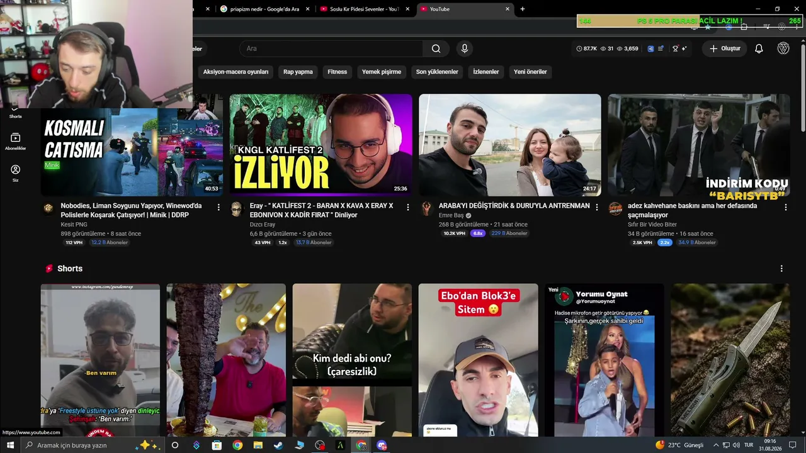
Task: Open Sıfır Bir Video Biter channel avatar
Action: click(615, 209)
